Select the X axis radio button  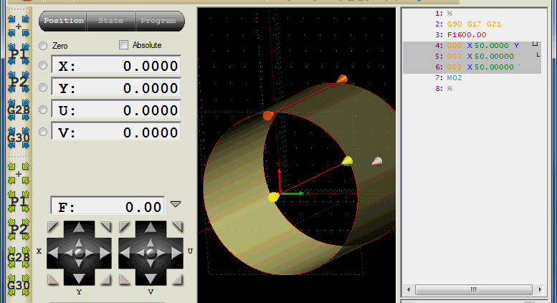pyautogui.click(x=43, y=66)
